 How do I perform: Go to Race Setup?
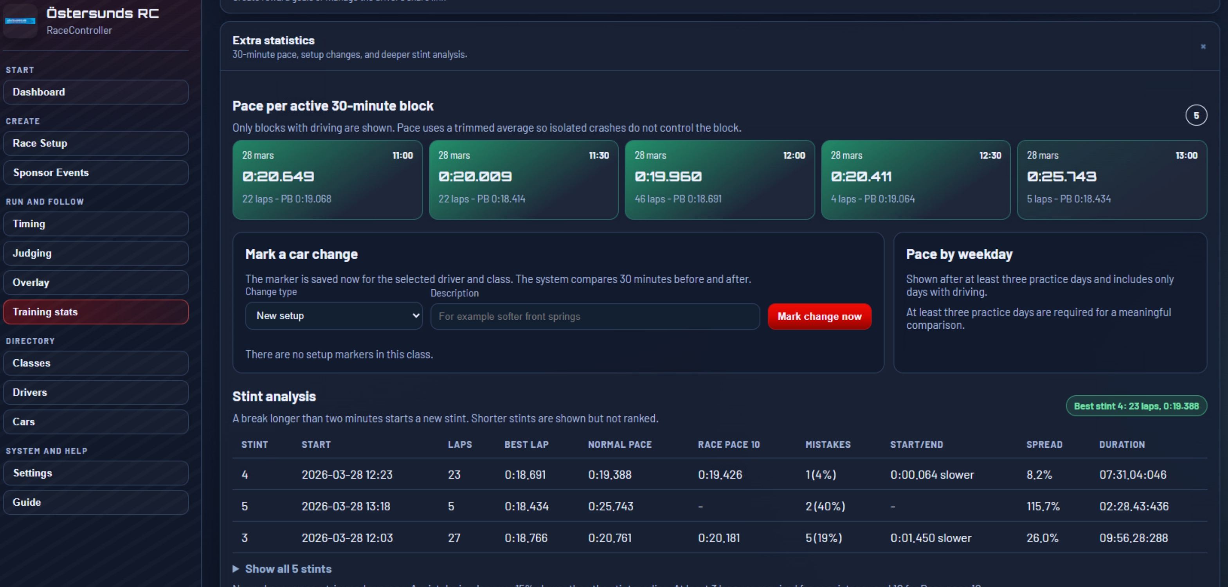tap(96, 143)
